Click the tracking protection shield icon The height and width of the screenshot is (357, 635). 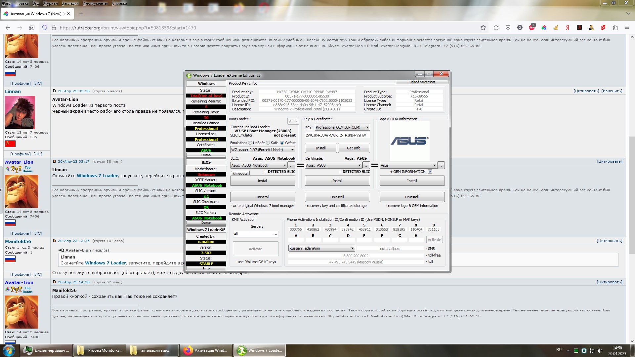45,28
